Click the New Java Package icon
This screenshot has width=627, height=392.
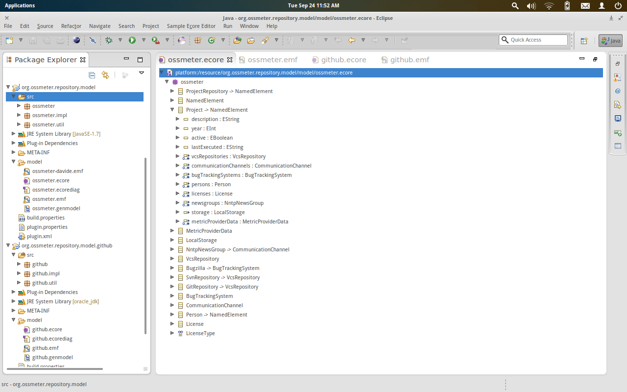[x=198, y=40]
